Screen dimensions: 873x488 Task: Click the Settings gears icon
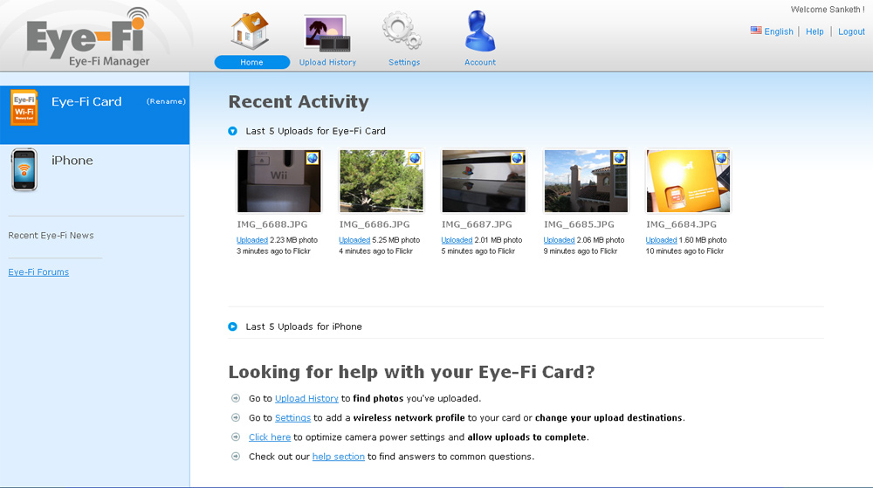402,31
